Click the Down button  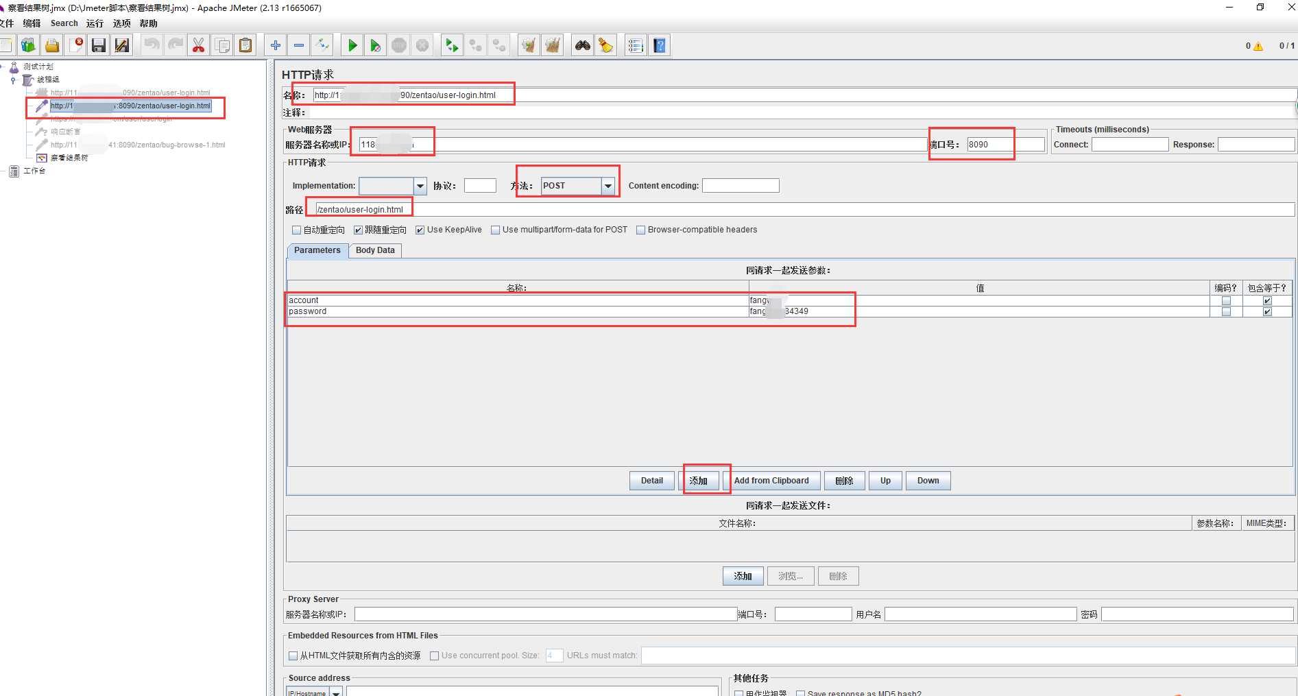point(928,481)
